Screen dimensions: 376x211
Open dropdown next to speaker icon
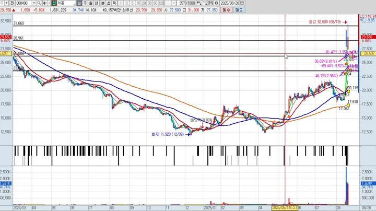click(x=49, y=3)
